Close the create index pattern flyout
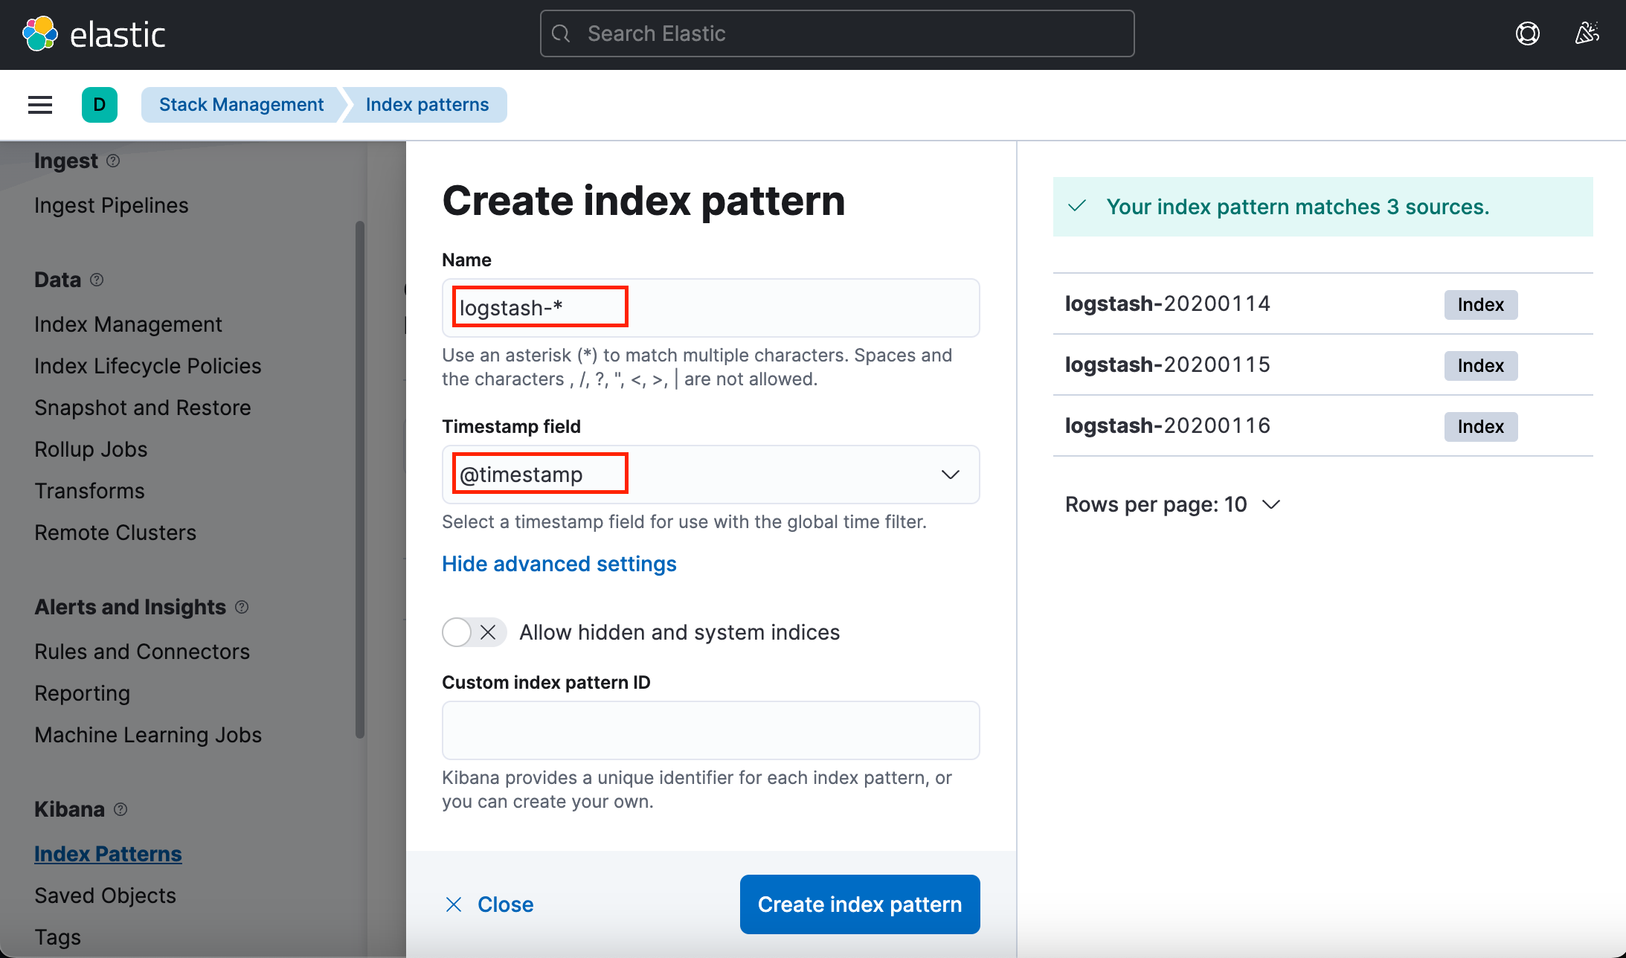This screenshot has height=958, width=1626. [x=490, y=904]
